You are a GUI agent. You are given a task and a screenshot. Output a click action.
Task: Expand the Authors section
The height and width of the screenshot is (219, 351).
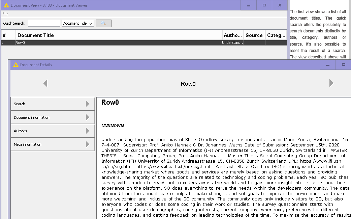coord(53,131)
